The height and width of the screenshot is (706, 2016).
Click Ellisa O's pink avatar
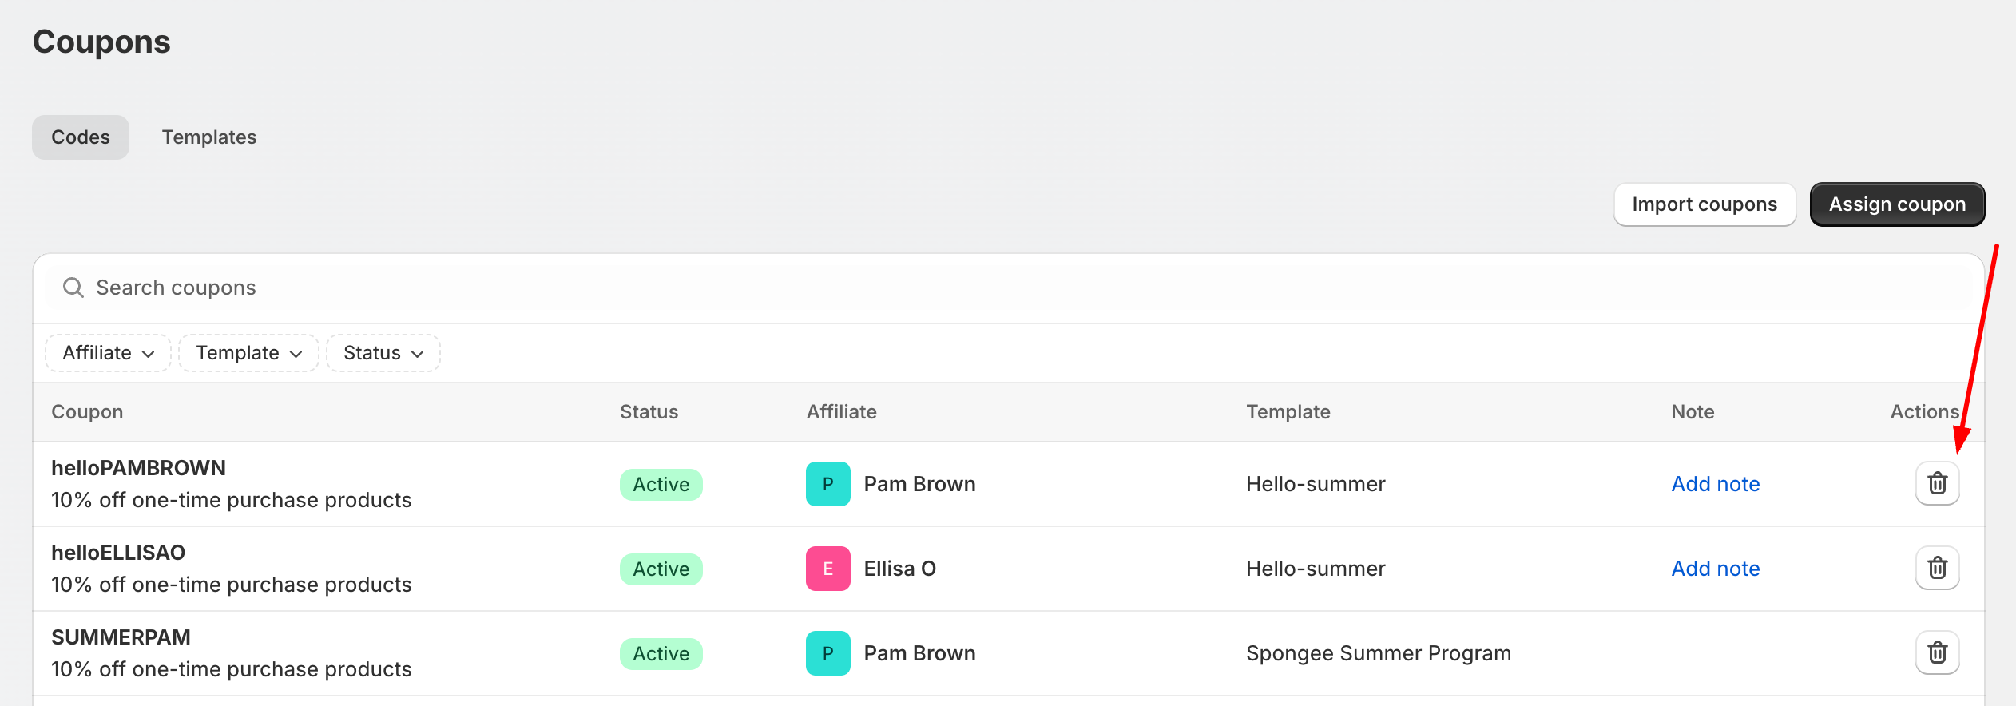[827, 569]
